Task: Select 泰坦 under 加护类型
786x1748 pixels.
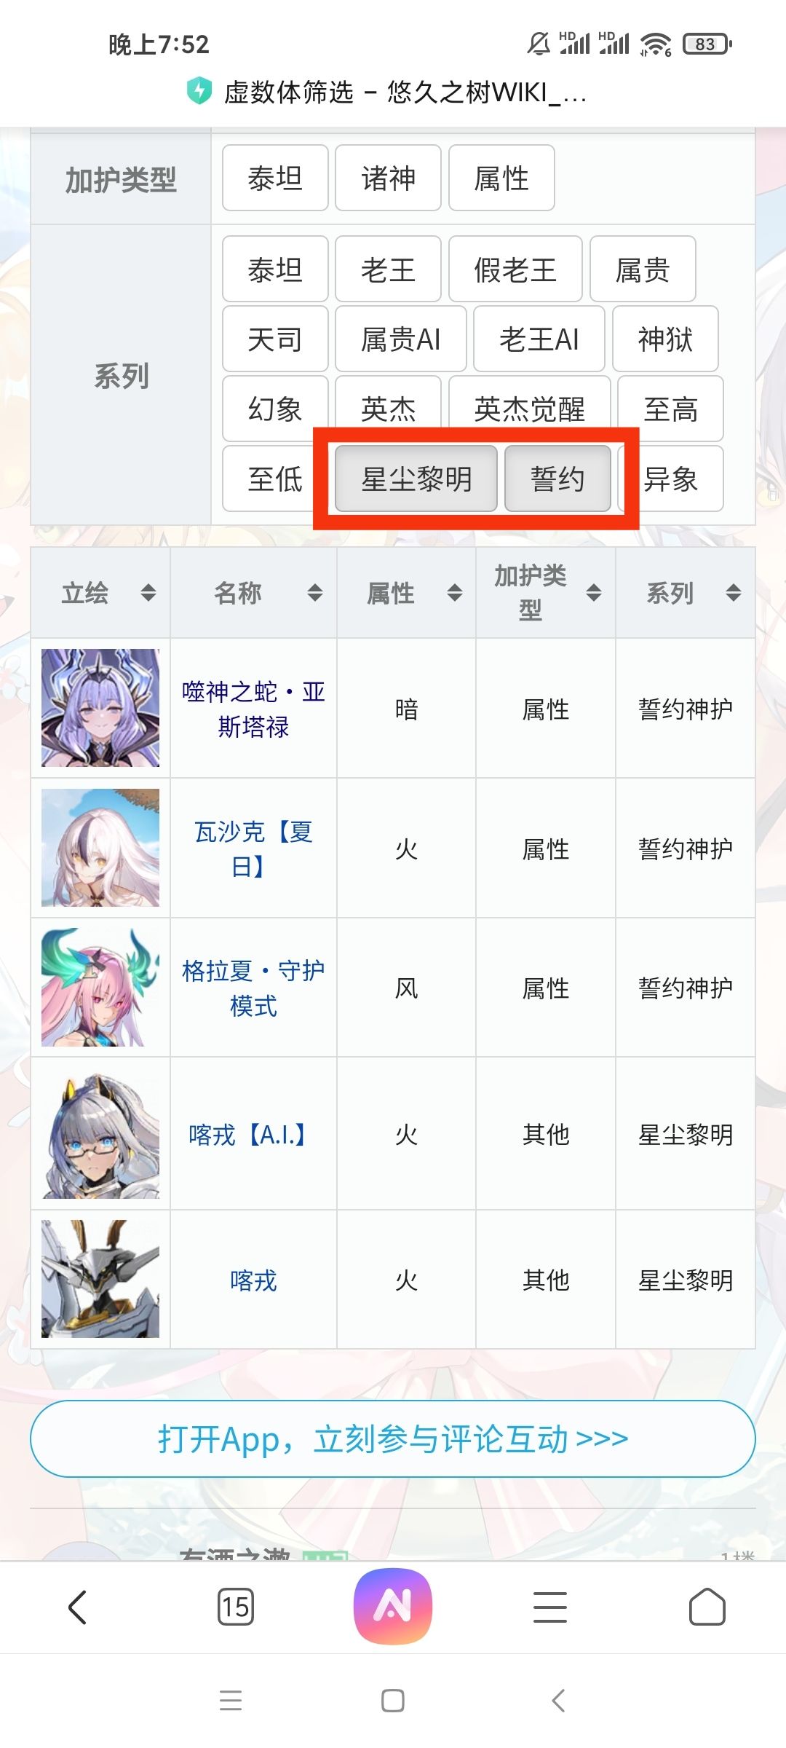Action: click(x=275, y=178)
